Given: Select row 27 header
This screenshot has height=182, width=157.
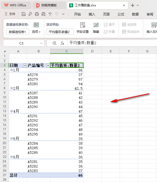Looking at the screenshot, I should pos(5,175).
